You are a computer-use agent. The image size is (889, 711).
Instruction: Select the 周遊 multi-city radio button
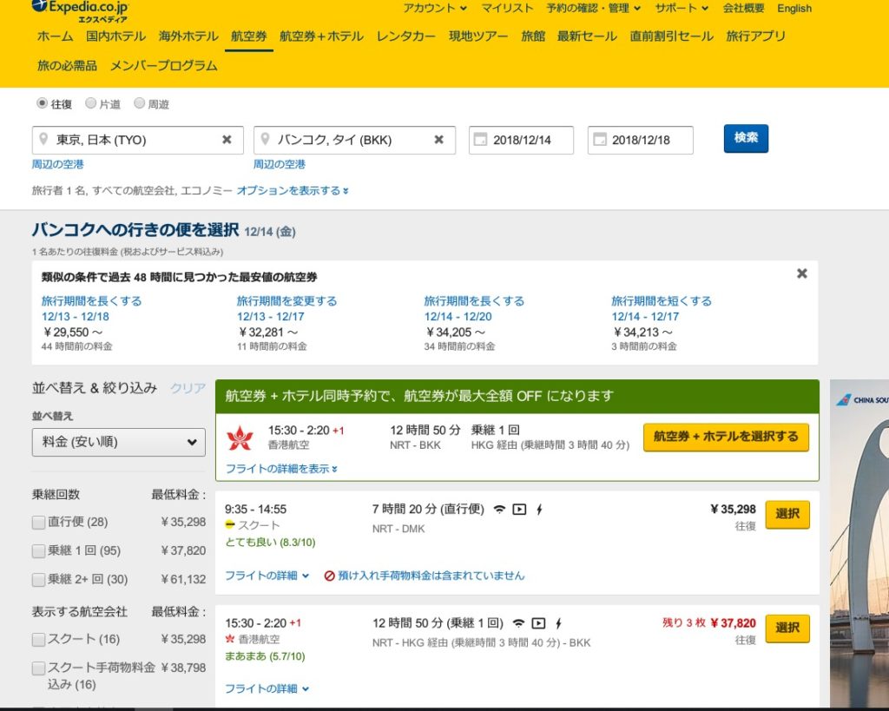(x=140, y=103)
